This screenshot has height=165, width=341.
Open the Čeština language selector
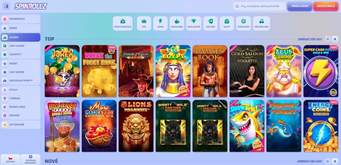[x=10, y=160]
